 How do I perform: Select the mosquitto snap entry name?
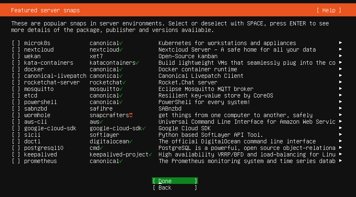[39, 89]
